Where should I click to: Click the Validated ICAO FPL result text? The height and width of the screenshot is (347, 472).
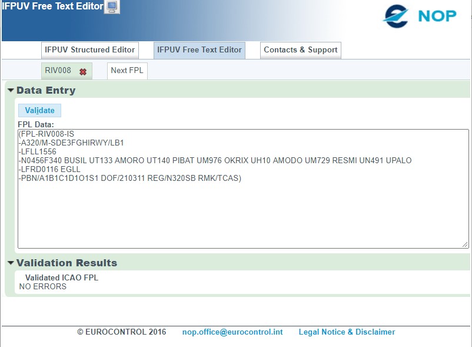pyautogui.click(x=62, y=277)
